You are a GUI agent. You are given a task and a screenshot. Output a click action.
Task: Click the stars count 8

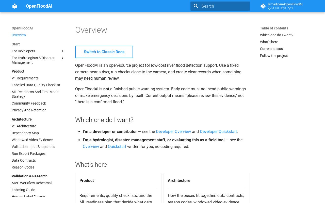[x=283, y=8]
